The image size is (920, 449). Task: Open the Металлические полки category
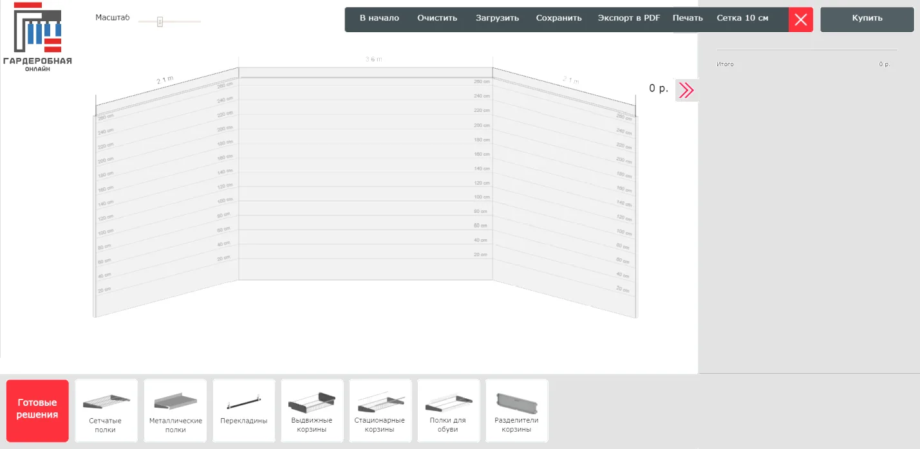[x=175, y=411]
